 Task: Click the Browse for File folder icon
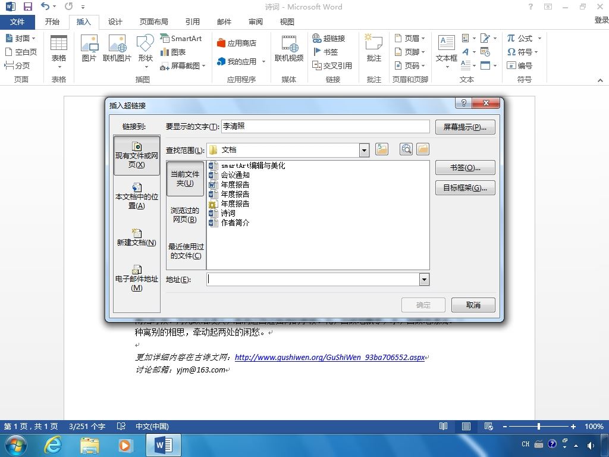423,149
